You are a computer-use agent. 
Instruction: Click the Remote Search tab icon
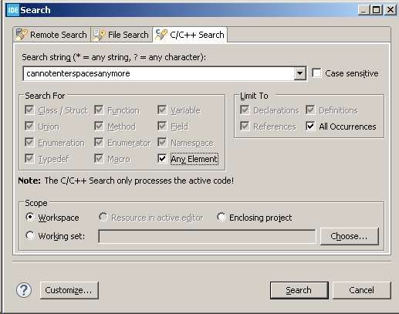(x=22, y=35)
